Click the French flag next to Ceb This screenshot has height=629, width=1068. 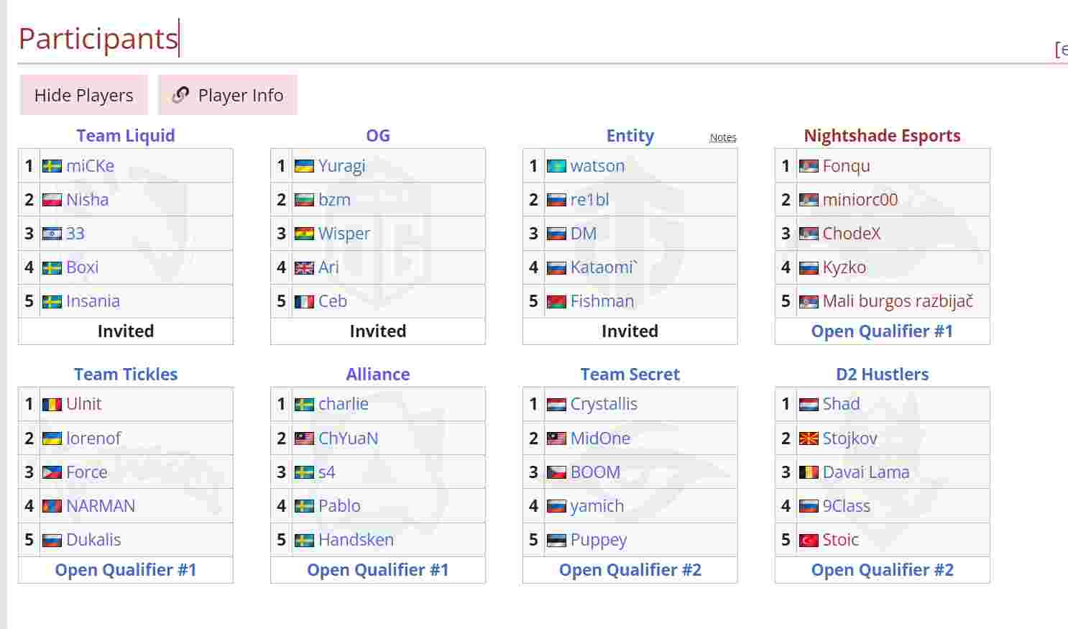tap(304, 301)
